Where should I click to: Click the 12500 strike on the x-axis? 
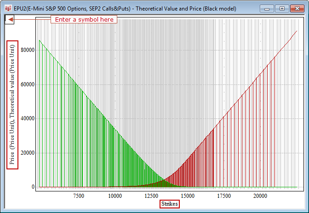[x=151, y=196]
